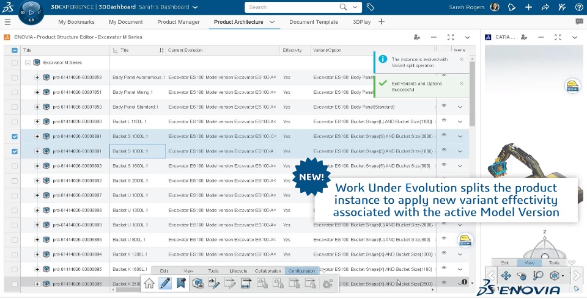587x299 pixels.
Task: Click the view cube icon in CATIA viewer
Action: [555, 276]
